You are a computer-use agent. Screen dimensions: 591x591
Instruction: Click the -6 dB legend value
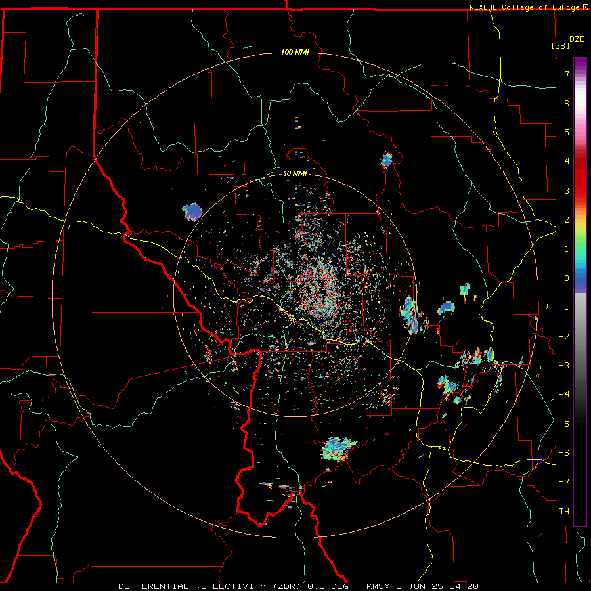pos(564,453)
